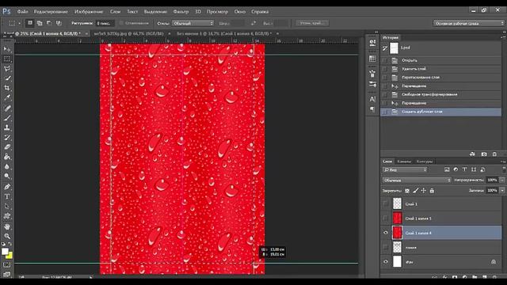
Task: Toggle lock transparent pixels in Layers panel
Action: click(x=407, y=191)
